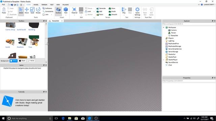The image size is (216, 121).
Task: Collapse the Workspace tree node
Action: point(163,28)
